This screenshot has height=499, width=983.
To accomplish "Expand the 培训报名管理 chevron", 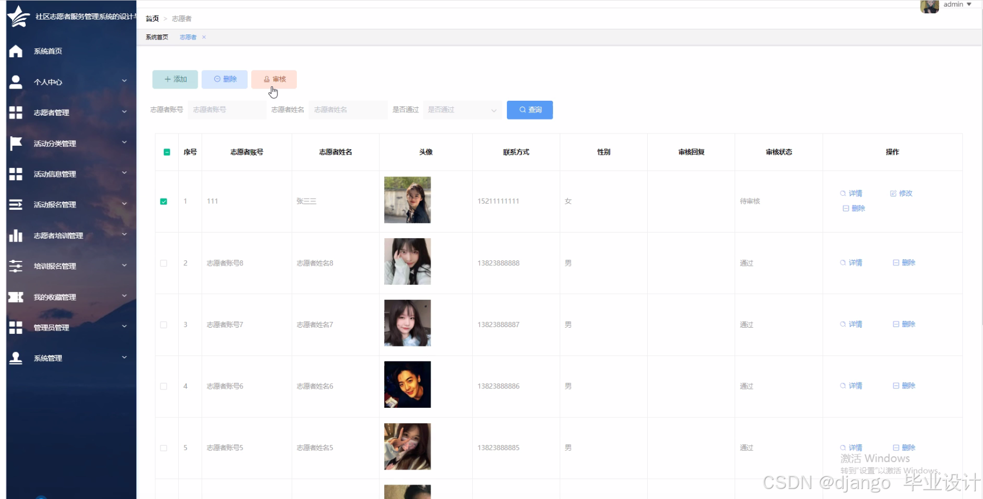I will (124, 265).
